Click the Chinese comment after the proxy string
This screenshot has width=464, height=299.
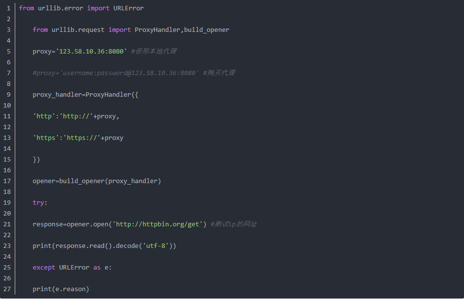click(153, 52)
